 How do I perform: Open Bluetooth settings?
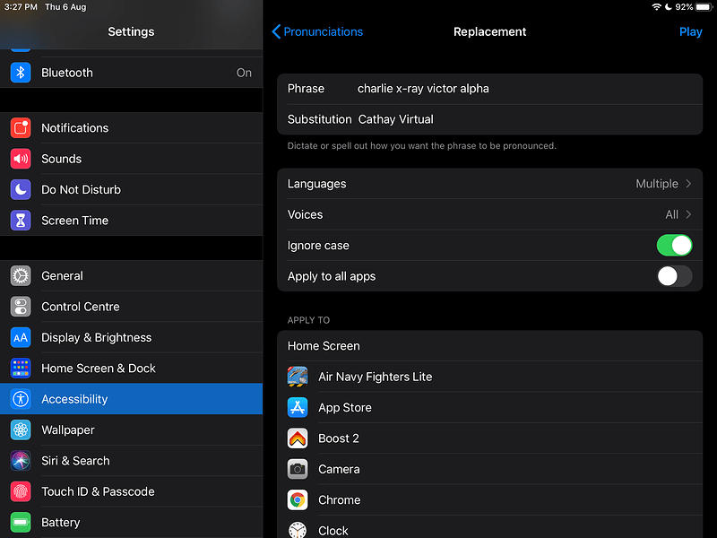point(131,73)
